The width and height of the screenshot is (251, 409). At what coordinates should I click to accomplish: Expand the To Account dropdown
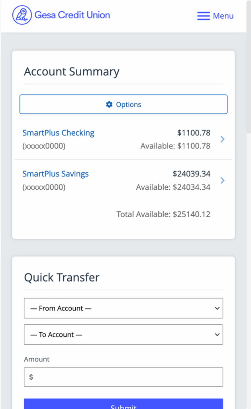(123, 335)
